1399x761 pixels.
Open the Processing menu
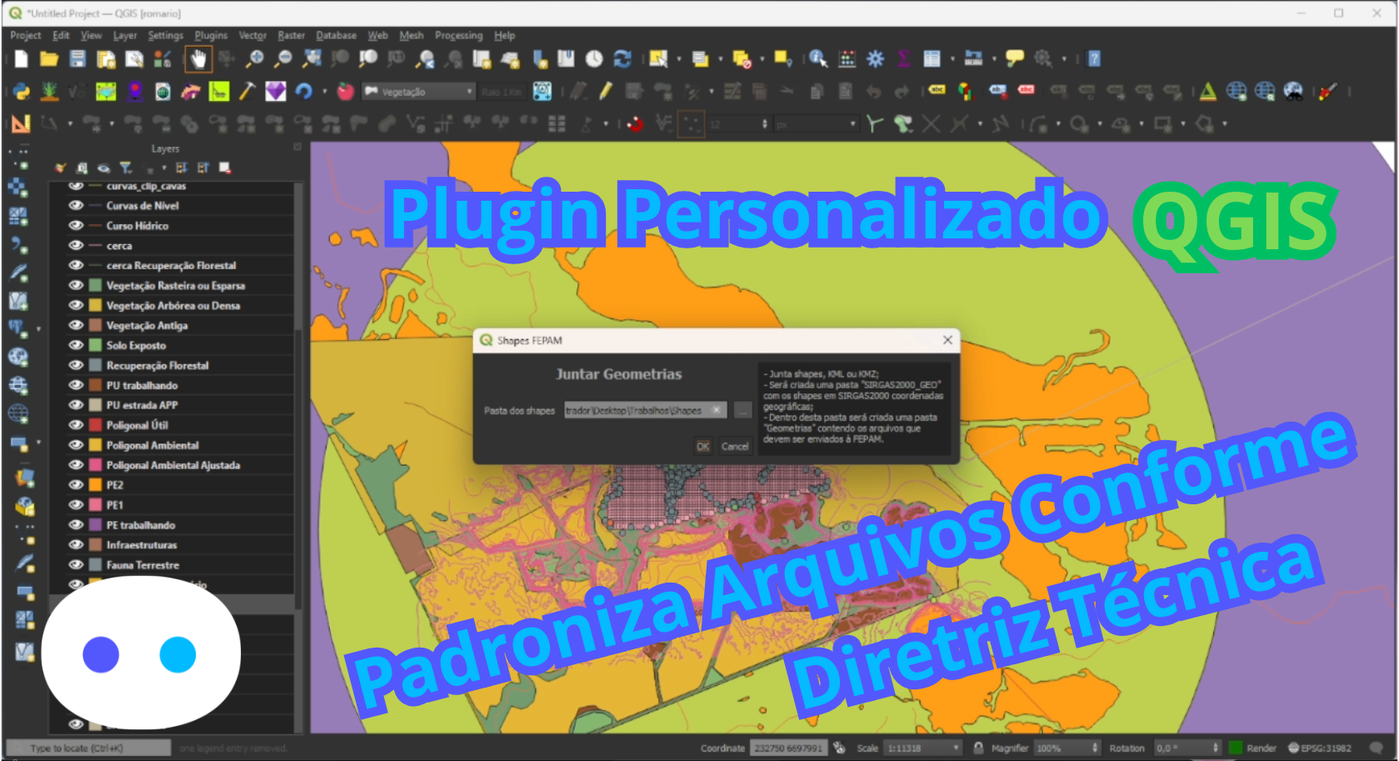click(459, 35)
